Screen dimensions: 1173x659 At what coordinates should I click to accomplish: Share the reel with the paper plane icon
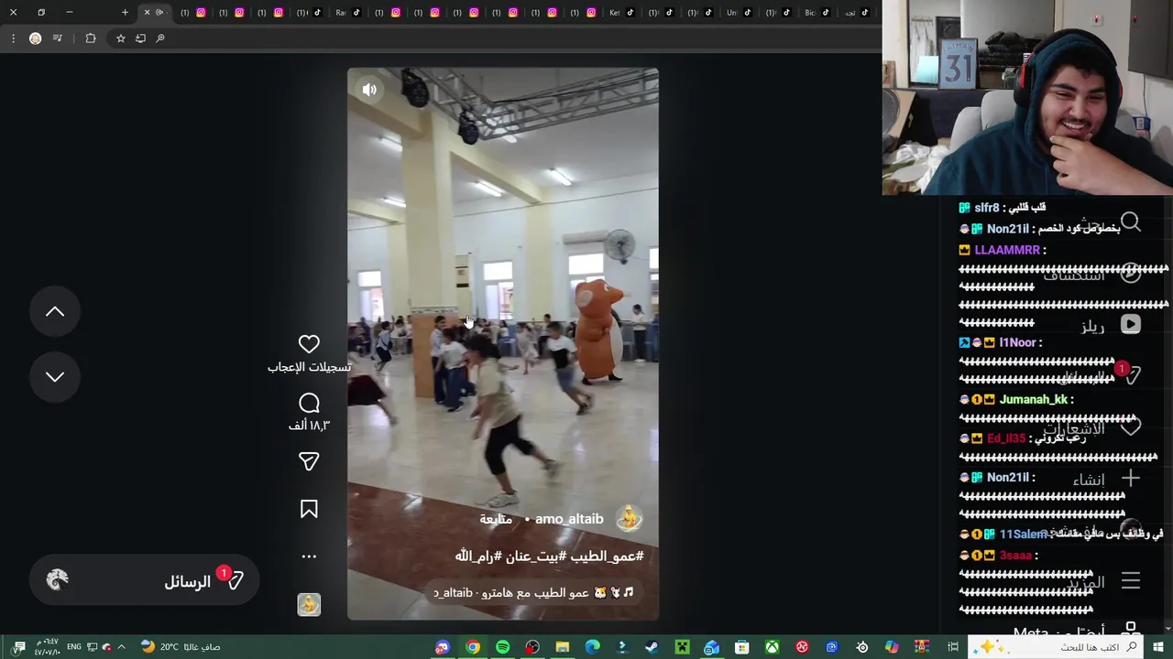pos(309,461)
